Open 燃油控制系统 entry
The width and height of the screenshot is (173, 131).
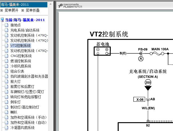21,61
